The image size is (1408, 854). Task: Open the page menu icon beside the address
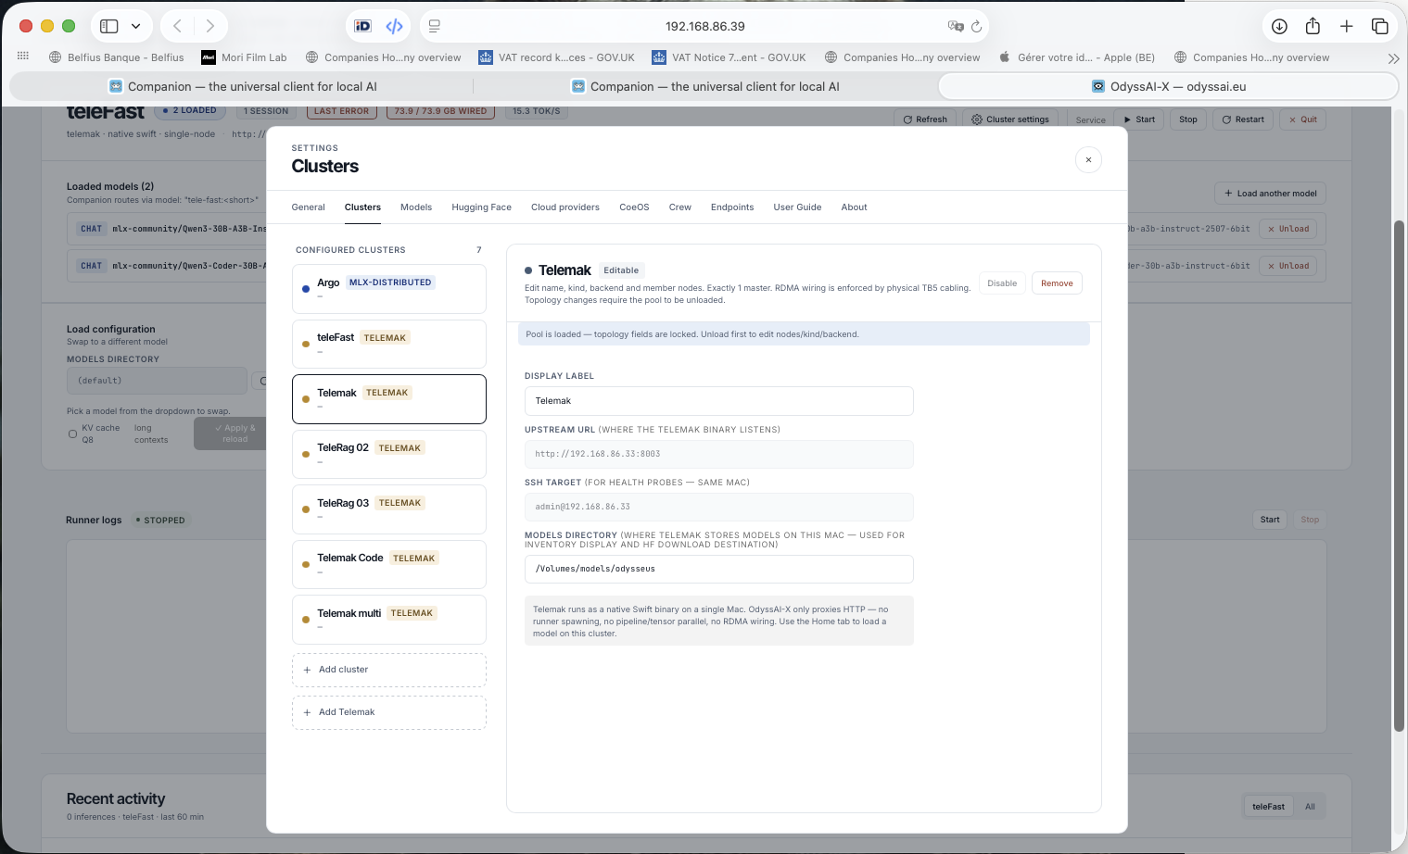pyautogui.click(x=435, y=26)
